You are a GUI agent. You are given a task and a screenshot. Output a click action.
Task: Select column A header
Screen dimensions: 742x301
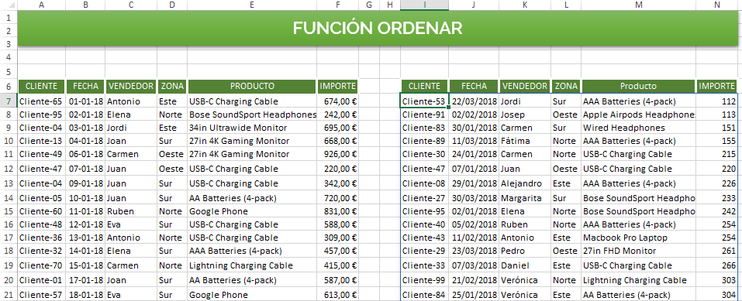(x=41, y=5)
